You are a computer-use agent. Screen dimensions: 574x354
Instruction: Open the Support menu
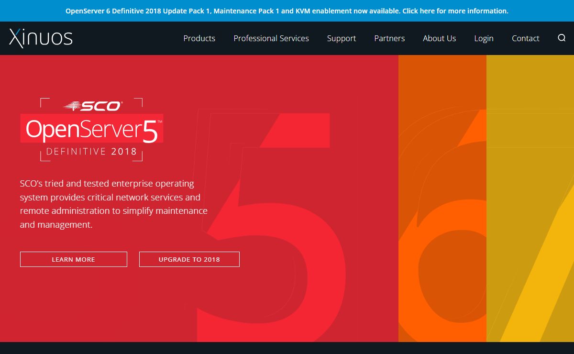tap(342, 39)
